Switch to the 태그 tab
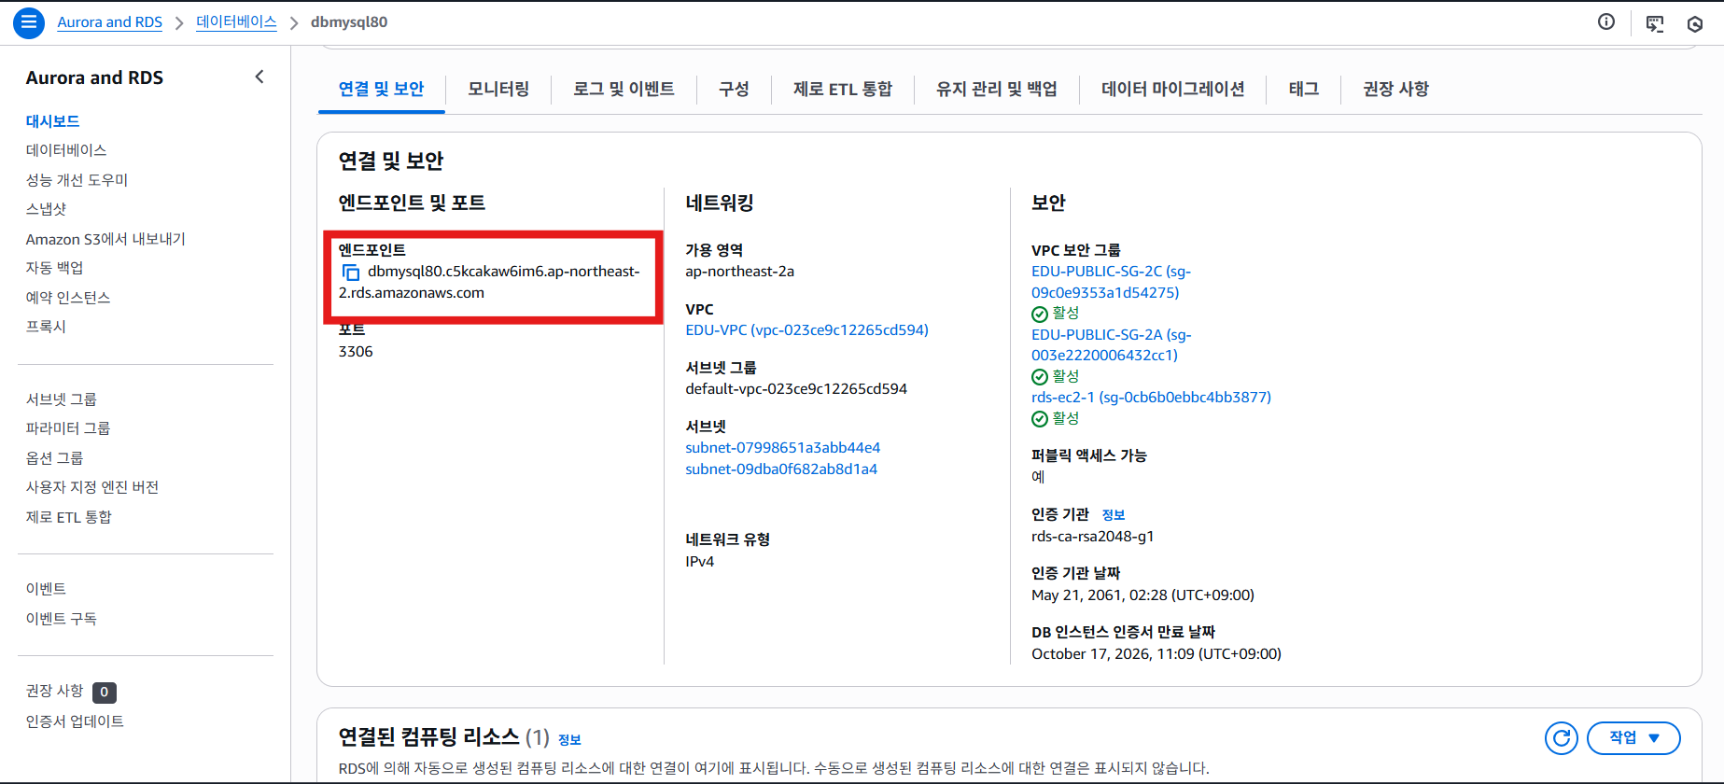The height and width of the screenshot is (784, 1724). coord(1304,90)
